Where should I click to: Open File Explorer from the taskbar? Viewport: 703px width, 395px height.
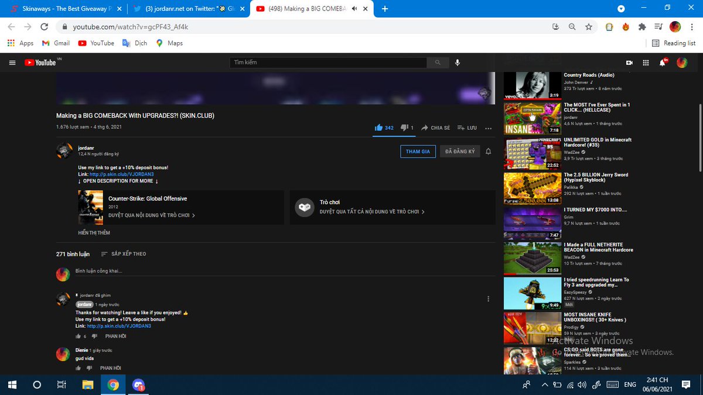click(x=87, y=384)
